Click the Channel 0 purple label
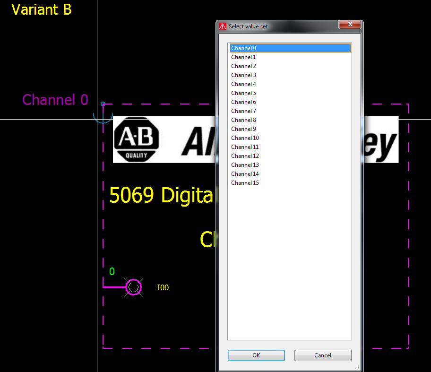The image size is (431, 372). tap(55, 100)
